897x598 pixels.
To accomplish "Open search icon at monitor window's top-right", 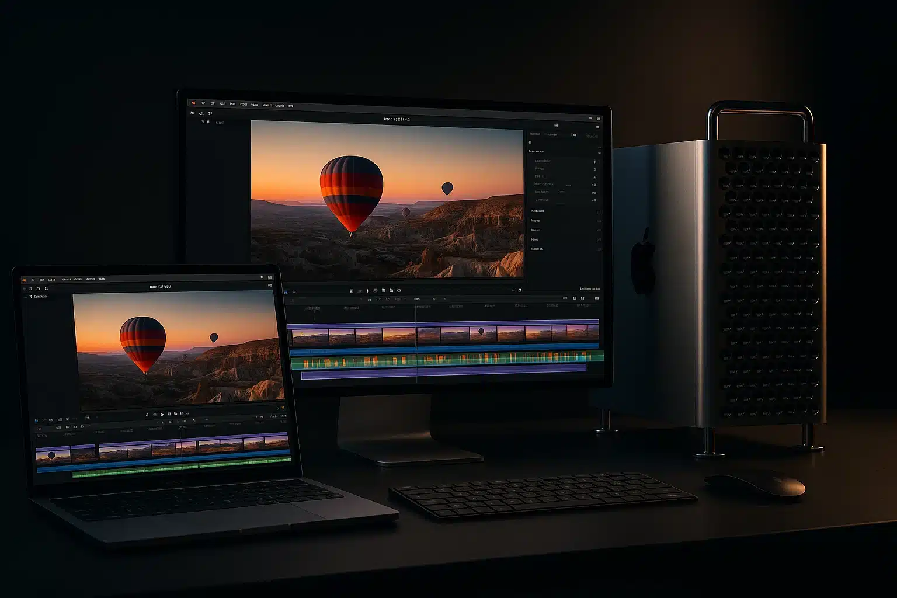I will (x=590, y=118).
